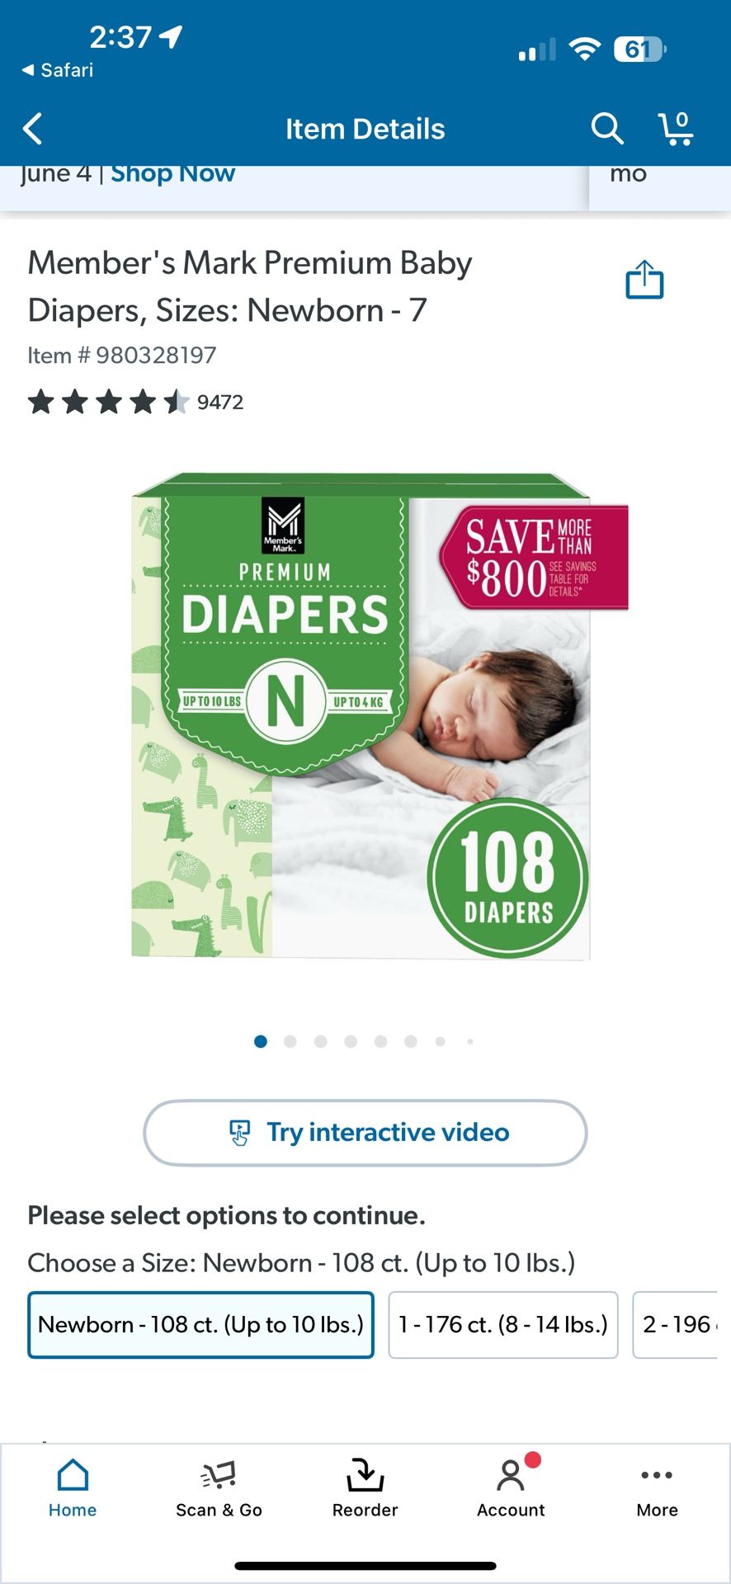
Task: Jump to fourth image carousel dot
Action: [351, 1041]
